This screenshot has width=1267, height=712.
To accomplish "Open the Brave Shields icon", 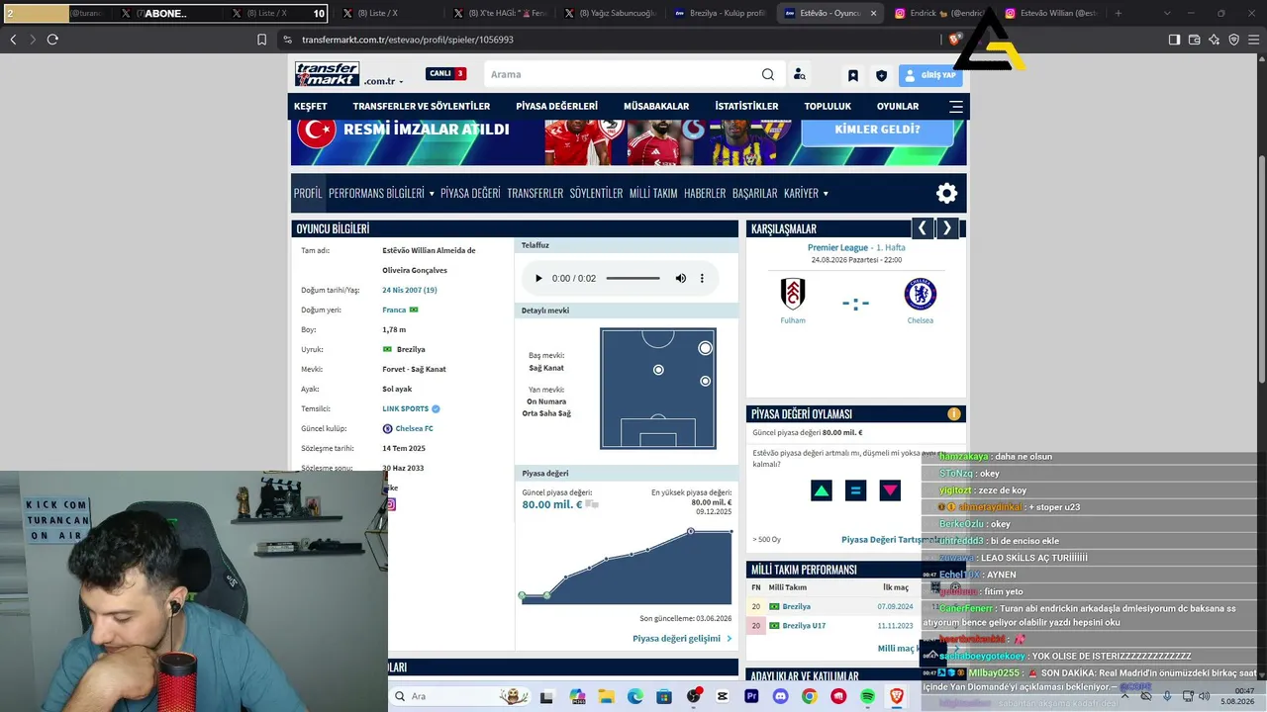I will click(x=955, y=40).
